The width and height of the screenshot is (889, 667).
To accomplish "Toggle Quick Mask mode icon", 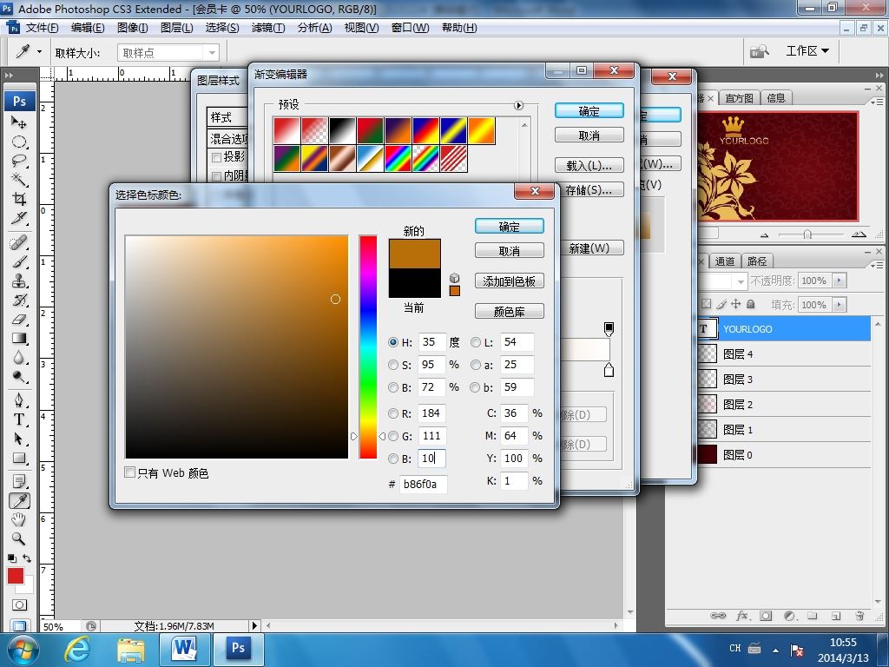I will click(x=19, y=604).
